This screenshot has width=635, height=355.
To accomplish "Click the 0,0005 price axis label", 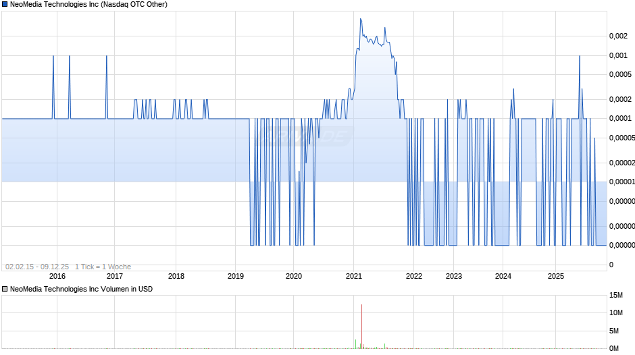I will pyautogui.click(x=620, y=74).
